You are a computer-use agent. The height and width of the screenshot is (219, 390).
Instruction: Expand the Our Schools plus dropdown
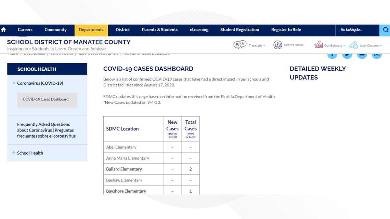pyautogui.click(x=344, y=45)
